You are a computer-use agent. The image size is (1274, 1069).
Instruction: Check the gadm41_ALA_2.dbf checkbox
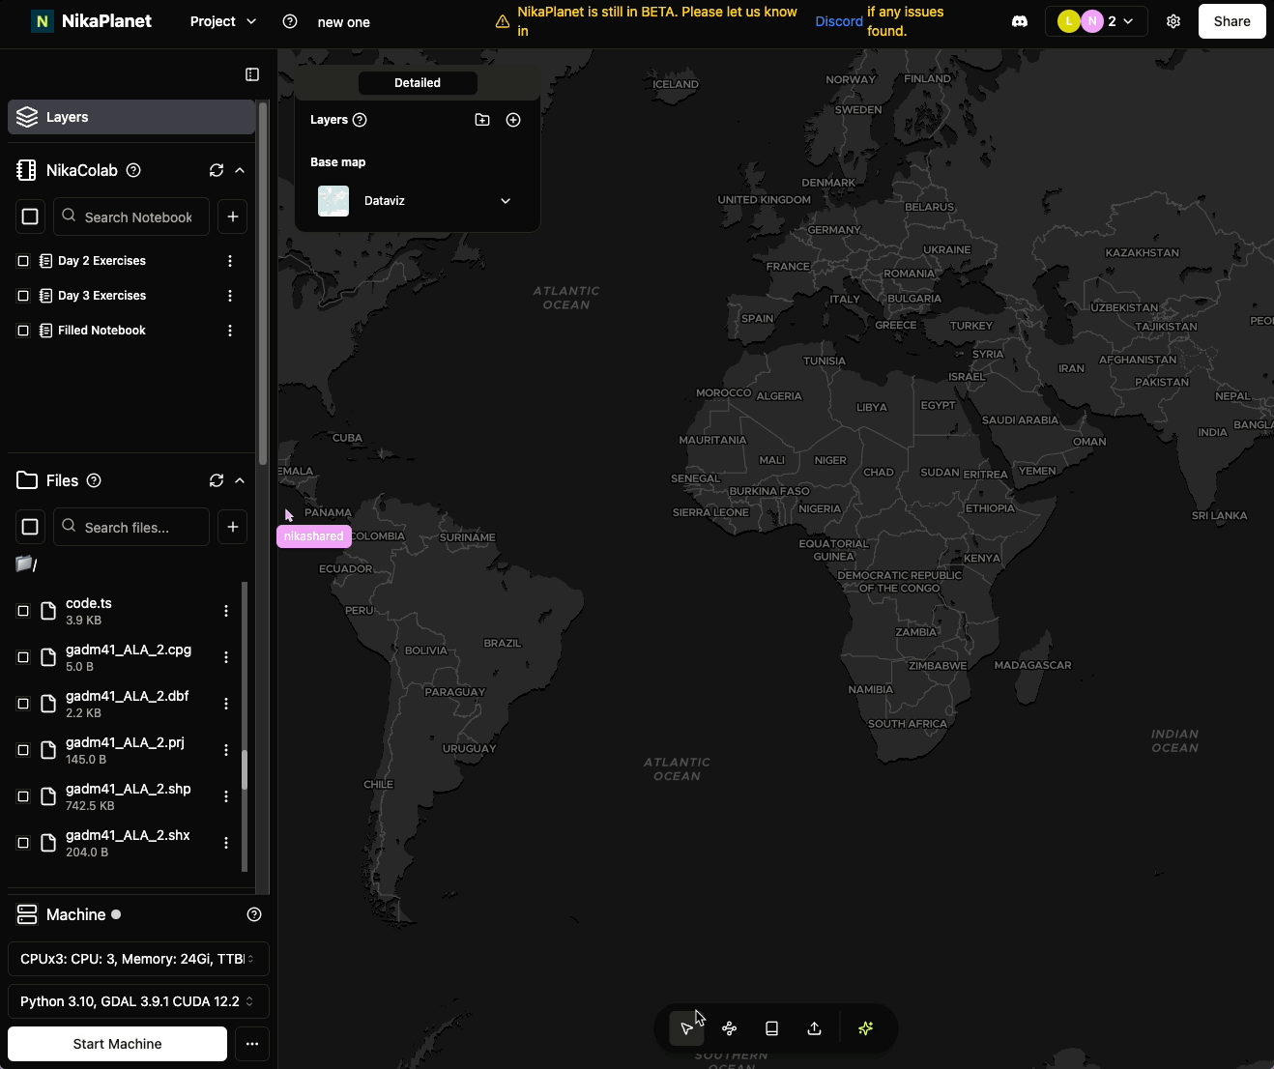click(x=23, y=704)
